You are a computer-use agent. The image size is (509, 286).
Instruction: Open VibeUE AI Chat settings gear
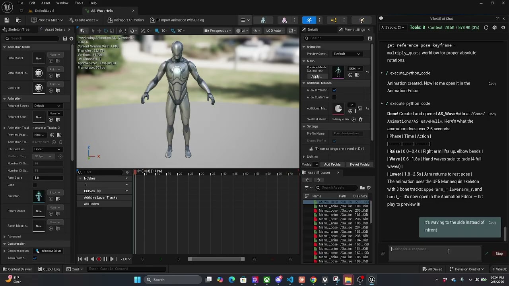click(503, 27)
